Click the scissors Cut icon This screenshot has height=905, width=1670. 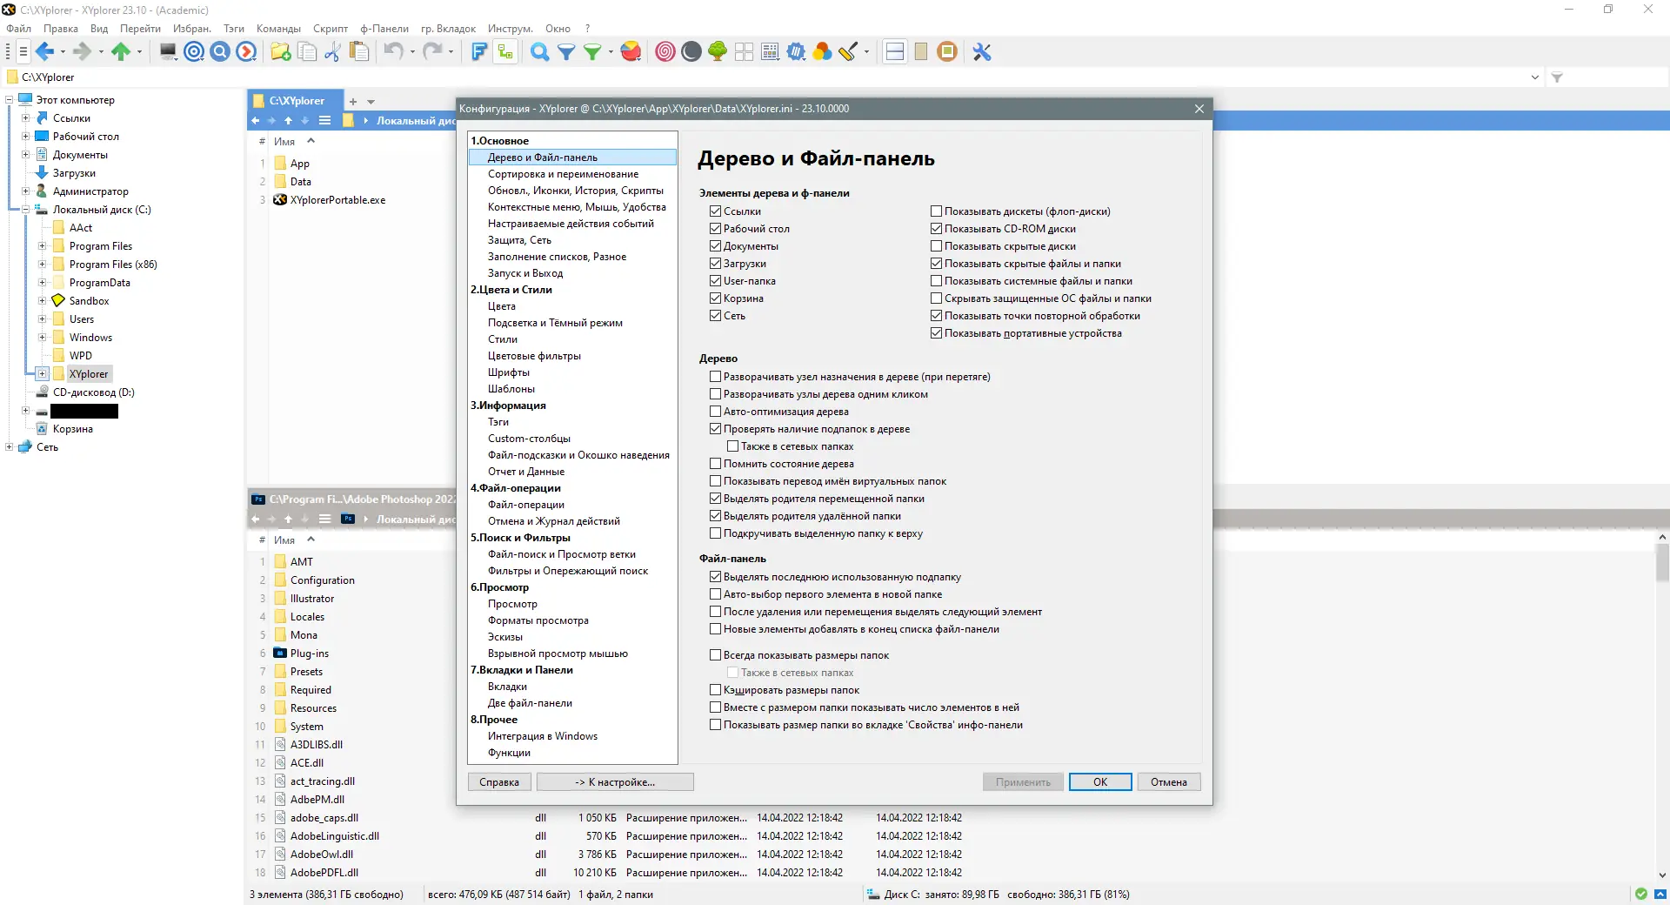point(332,52)
